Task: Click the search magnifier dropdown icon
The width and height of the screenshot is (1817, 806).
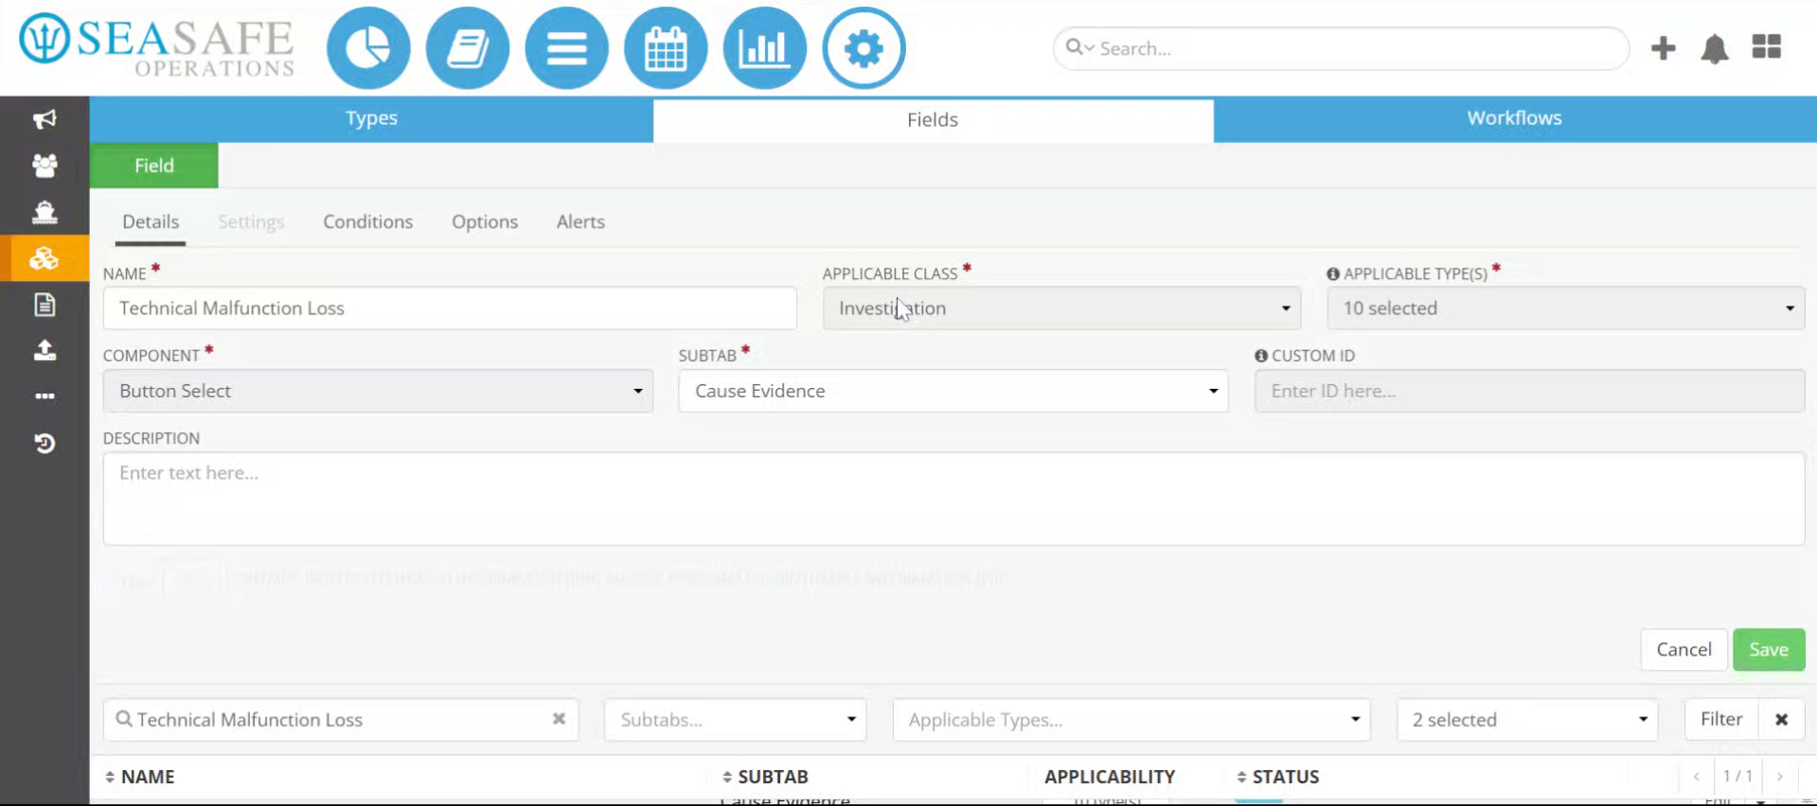Action: coord(1079,47)
